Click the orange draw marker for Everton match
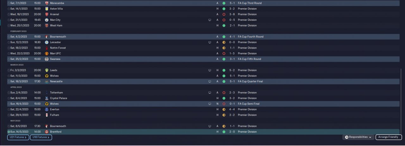405x146 pixels. coord(224,109)
